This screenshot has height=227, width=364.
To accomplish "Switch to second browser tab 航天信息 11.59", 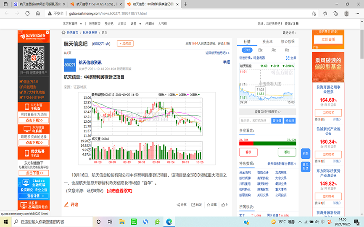I will pyautogui.click(x=96, y=4).
